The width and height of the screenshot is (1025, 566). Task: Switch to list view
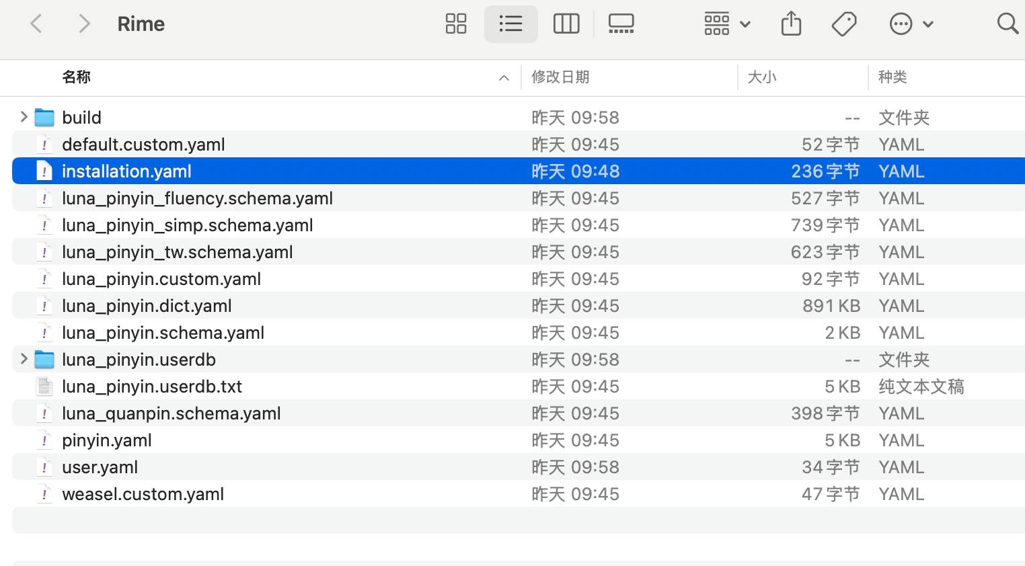pos(511,24)
